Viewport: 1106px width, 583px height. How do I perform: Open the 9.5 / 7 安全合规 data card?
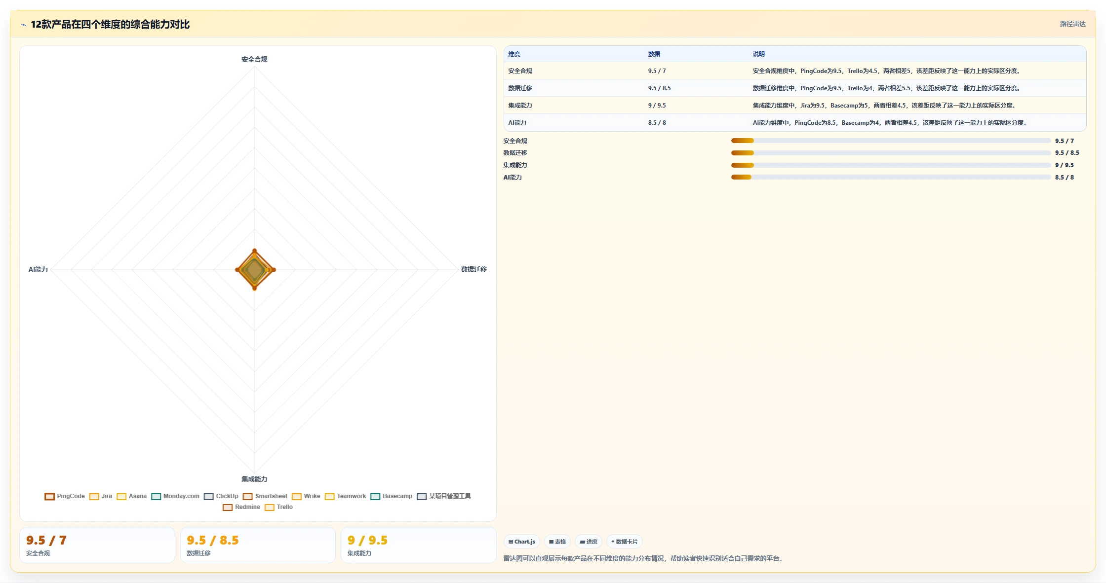pos(97,545)
